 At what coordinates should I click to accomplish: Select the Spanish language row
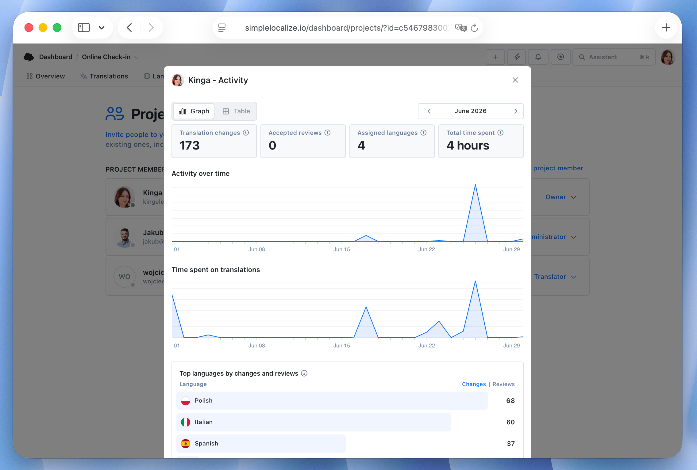coord(347,444)
